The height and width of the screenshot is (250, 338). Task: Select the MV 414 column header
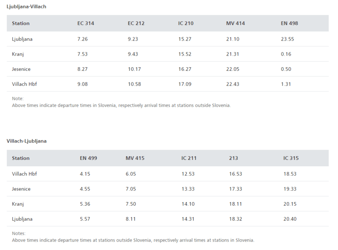[235, 23]
